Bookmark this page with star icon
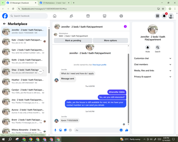 coord(163,9)
